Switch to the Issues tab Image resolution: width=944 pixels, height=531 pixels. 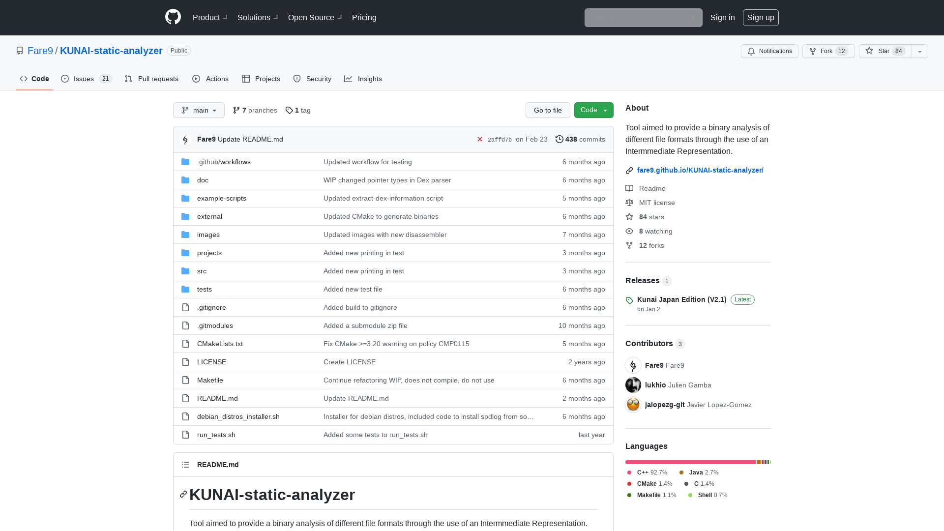tap(87, 79)
